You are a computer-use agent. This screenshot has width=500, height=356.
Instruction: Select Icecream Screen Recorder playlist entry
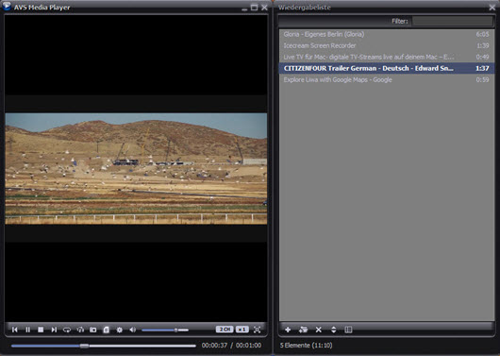click(387, 45)
